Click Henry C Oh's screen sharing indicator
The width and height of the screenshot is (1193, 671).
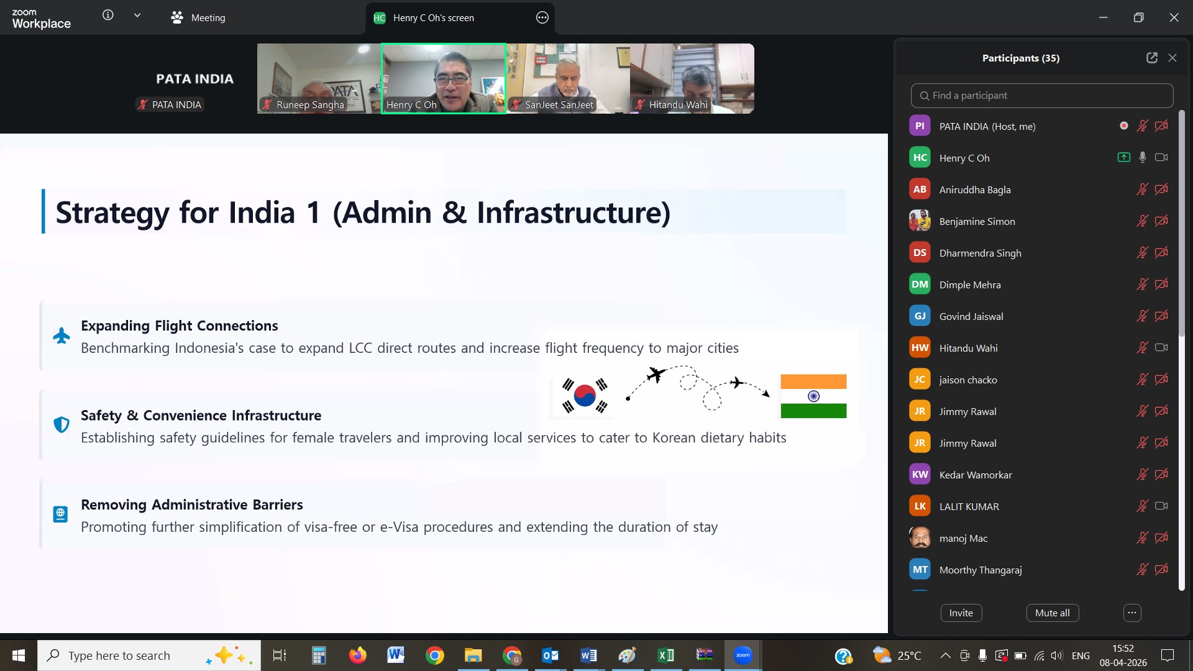[x=1123, y=157]
